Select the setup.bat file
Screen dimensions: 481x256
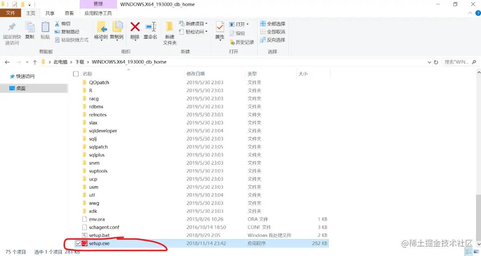99,236
